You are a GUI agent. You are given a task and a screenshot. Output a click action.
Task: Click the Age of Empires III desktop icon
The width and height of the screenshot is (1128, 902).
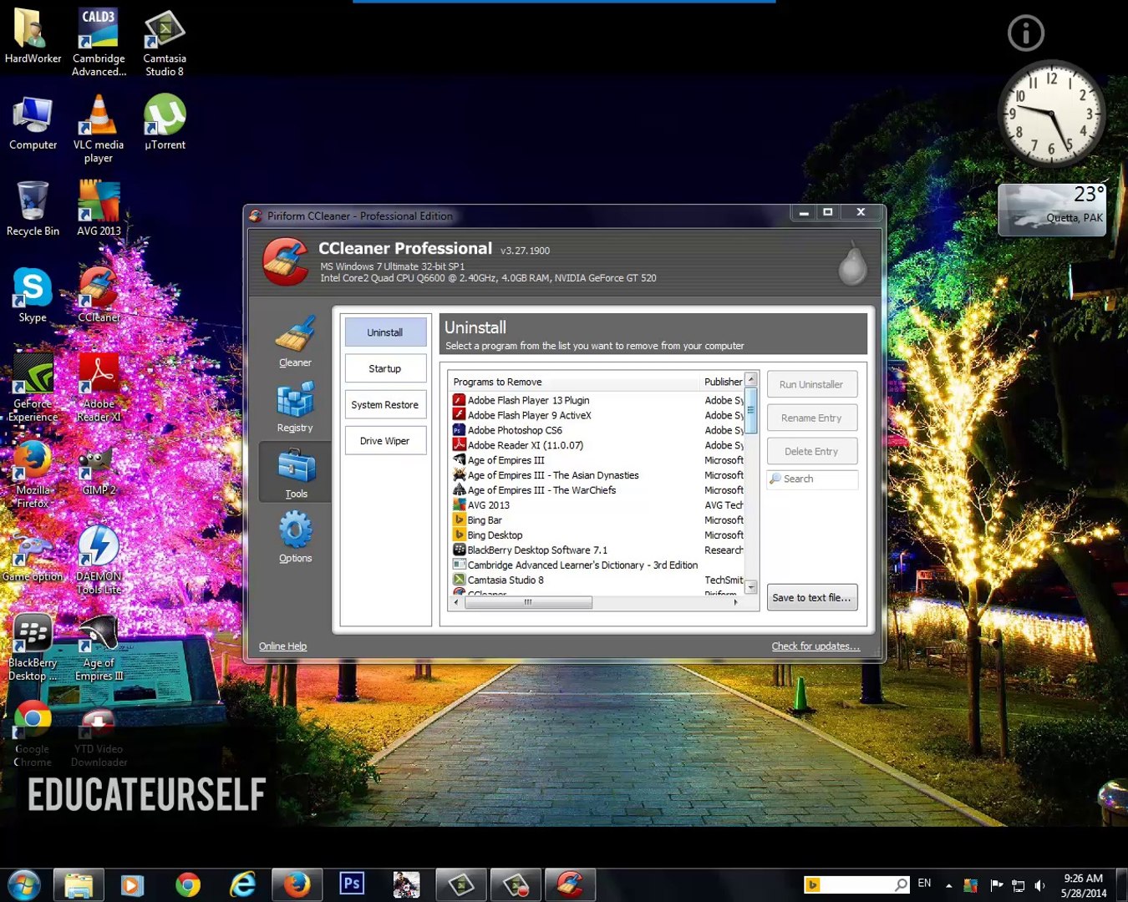click(x=99, y=648)
